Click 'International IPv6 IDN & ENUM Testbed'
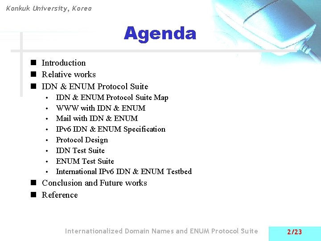321x241 pixels. pos(124,171)
